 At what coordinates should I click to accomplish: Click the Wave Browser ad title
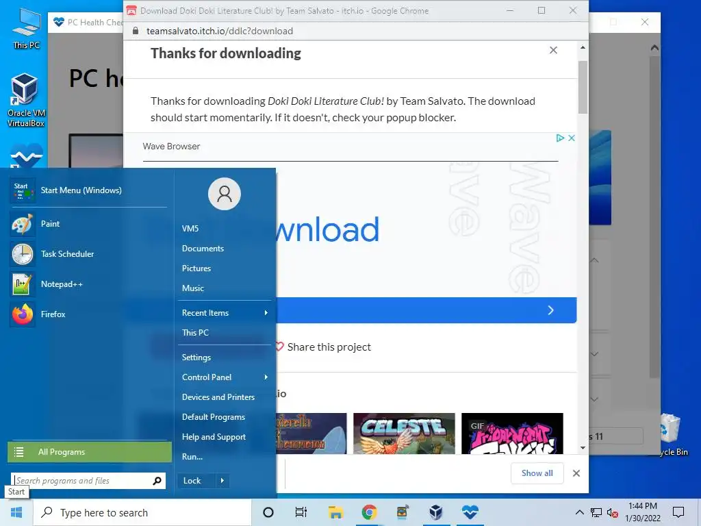[x=171, y=147]
